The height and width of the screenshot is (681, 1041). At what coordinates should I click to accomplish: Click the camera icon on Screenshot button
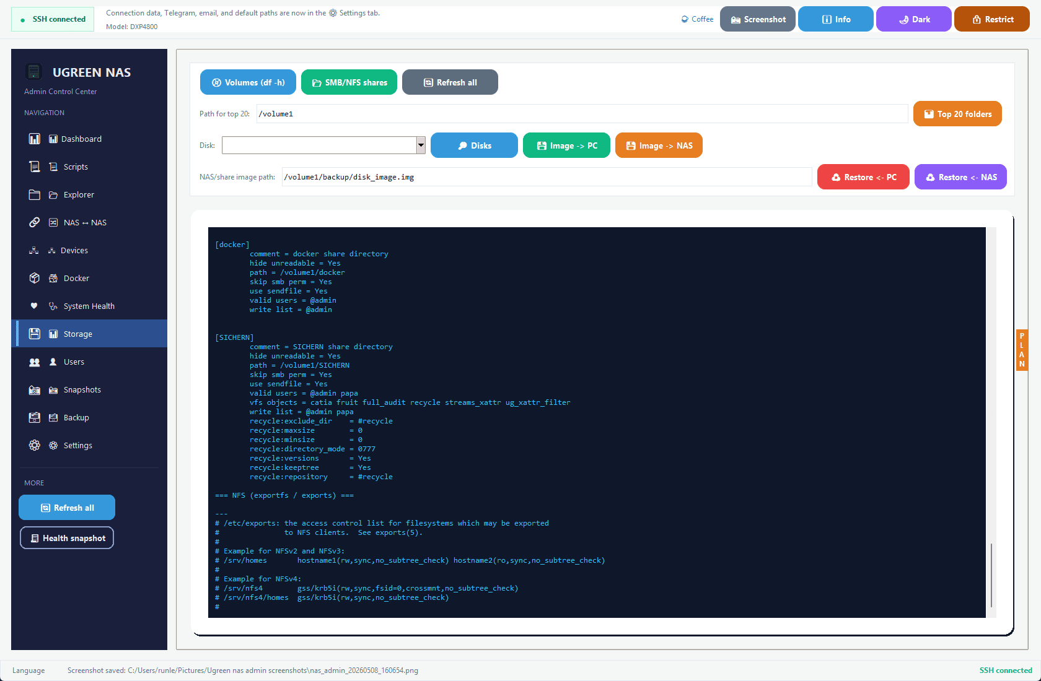point(736,20)
